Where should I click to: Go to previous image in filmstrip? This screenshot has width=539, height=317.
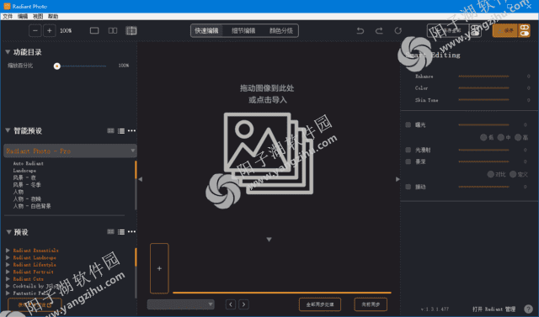[x=231, y=304]
